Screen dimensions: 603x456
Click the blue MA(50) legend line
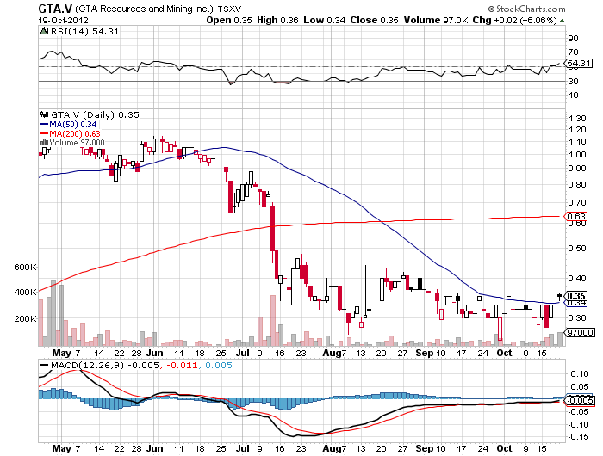point(44,124)
